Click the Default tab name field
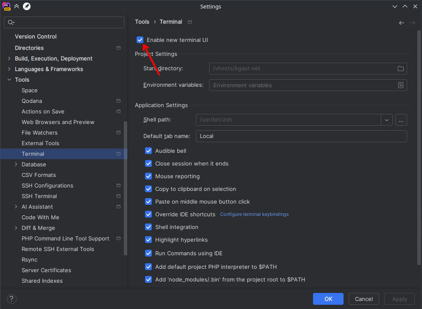This screenshot has height=309, width=422. [x=301, y=136]
